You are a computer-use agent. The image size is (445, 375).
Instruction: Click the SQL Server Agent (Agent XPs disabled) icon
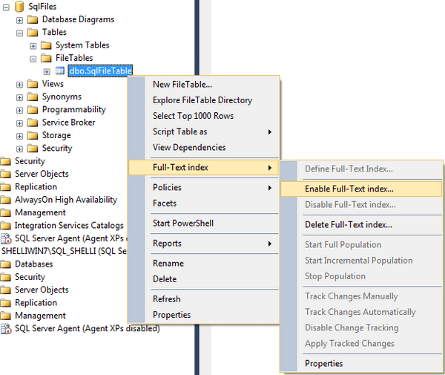click(x=6, y=329)
